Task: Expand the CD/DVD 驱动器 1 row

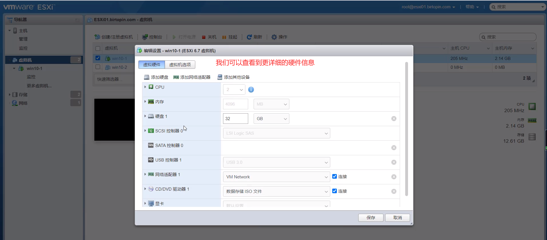Action: (145, 189)
